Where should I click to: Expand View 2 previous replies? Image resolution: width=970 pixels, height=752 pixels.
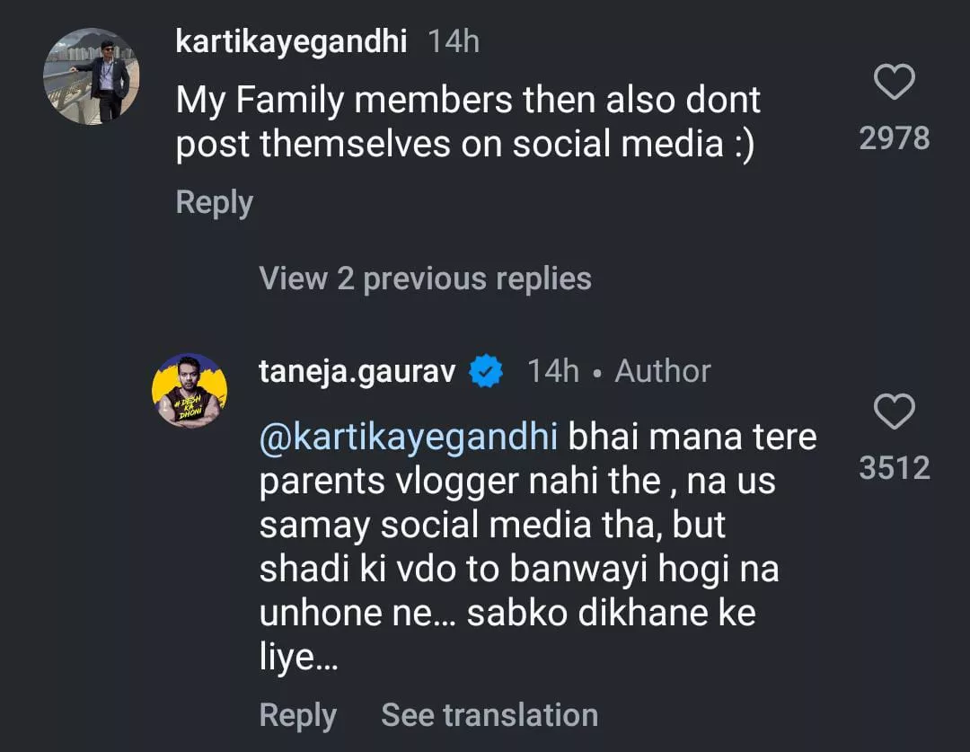tap(425, 279)
